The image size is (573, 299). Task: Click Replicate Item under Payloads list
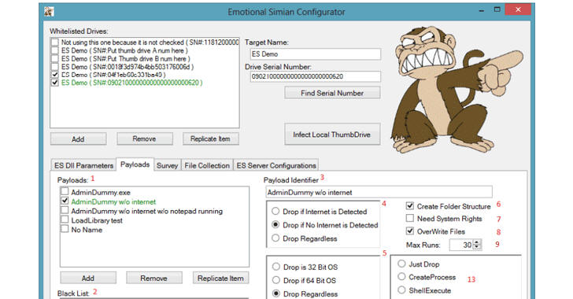point(220,279)
